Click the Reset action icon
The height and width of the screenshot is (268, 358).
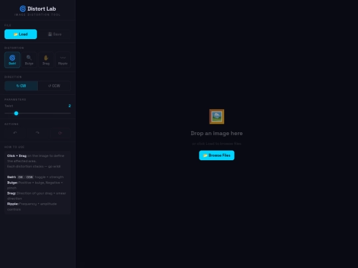[x=60, y=133]
